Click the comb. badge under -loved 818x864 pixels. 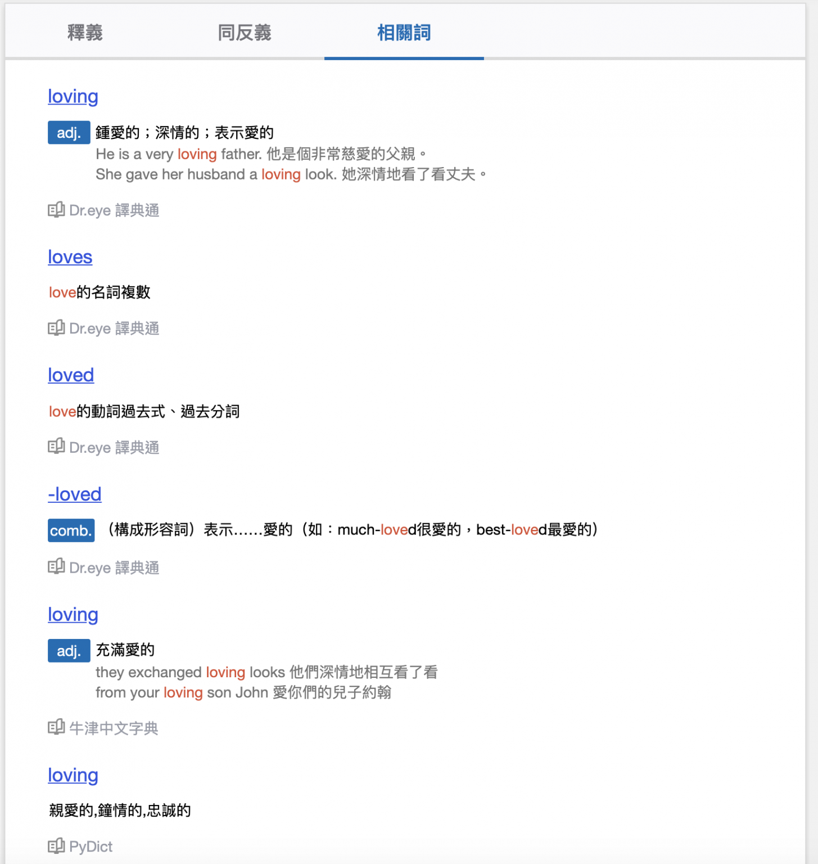point(71,529)
